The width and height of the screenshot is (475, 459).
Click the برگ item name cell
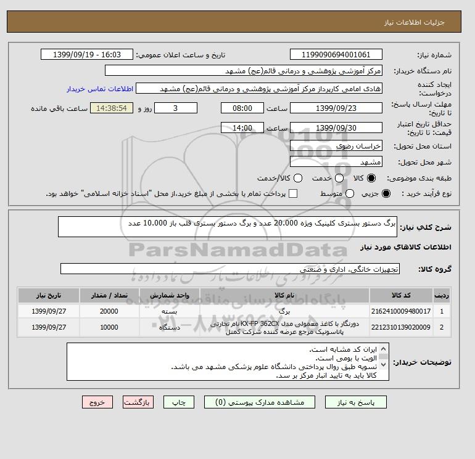point(284,311)
